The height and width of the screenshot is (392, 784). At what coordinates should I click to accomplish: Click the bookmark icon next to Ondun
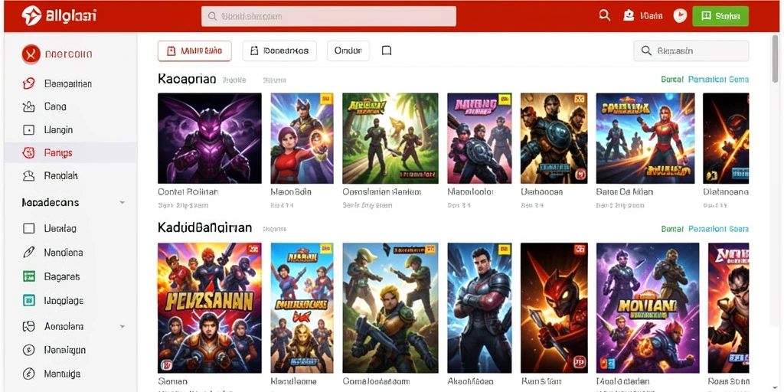[x=387, y=51]
